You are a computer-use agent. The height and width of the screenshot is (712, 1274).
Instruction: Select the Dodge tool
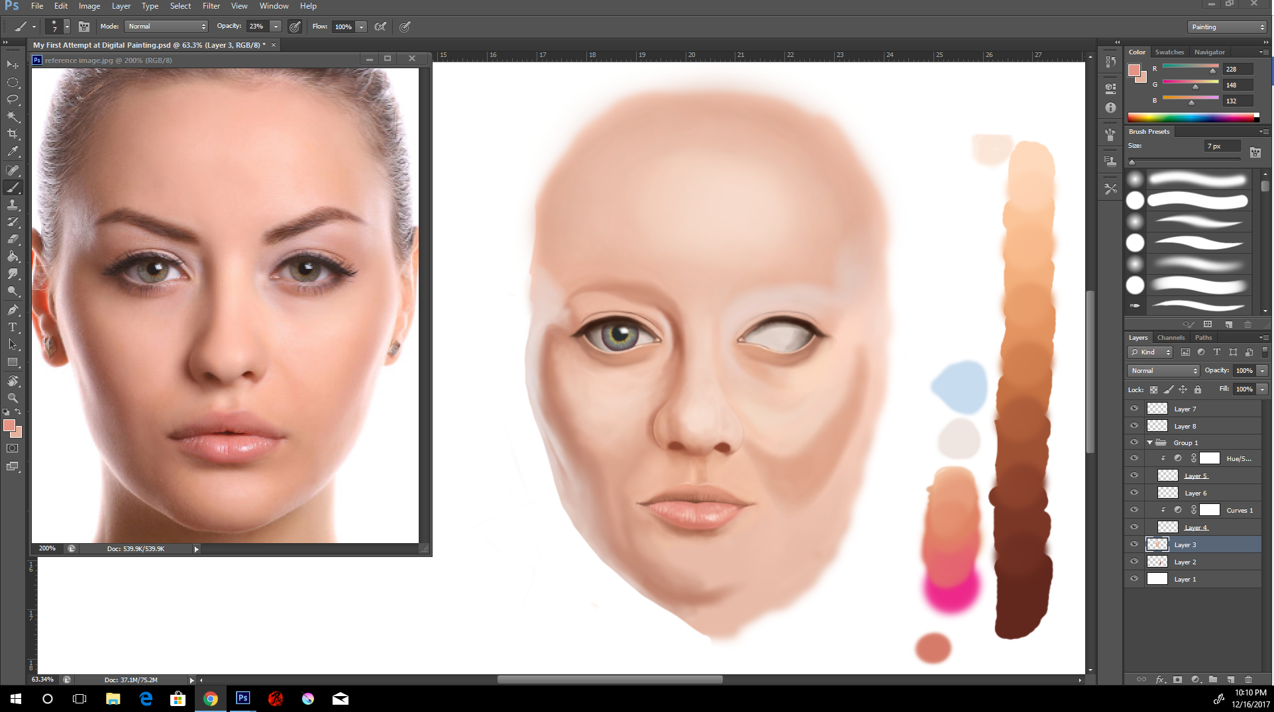coord(13,291)
